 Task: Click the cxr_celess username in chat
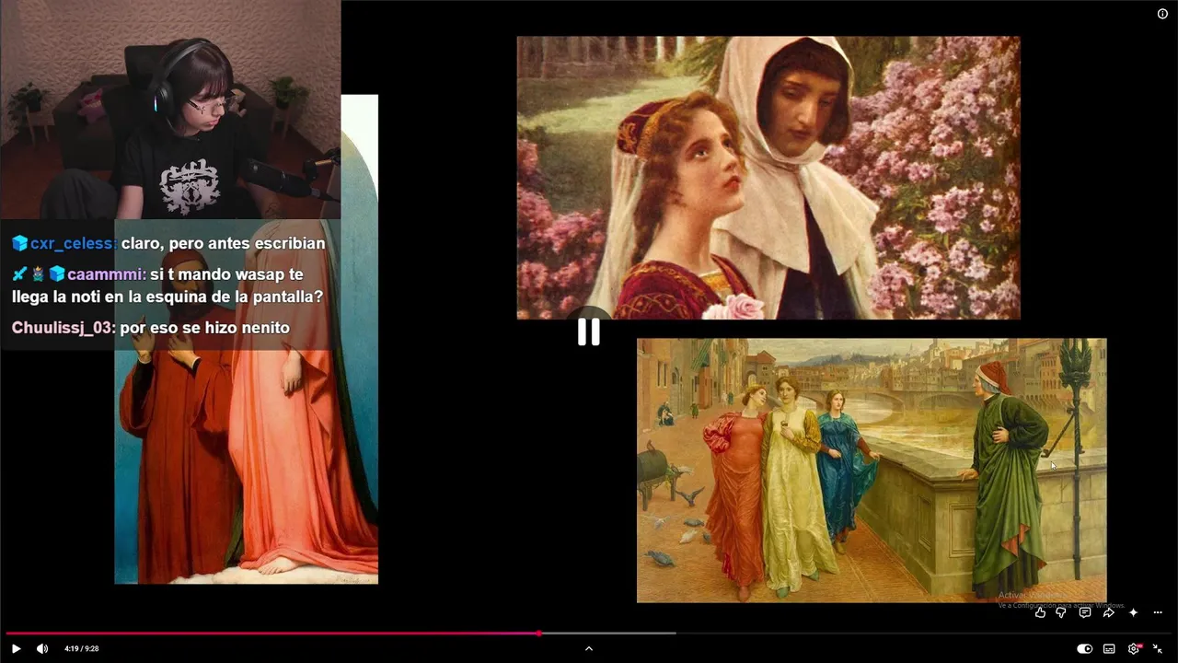point(72,243)
